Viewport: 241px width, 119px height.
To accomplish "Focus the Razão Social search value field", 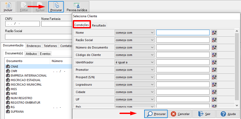I will 183,40.
